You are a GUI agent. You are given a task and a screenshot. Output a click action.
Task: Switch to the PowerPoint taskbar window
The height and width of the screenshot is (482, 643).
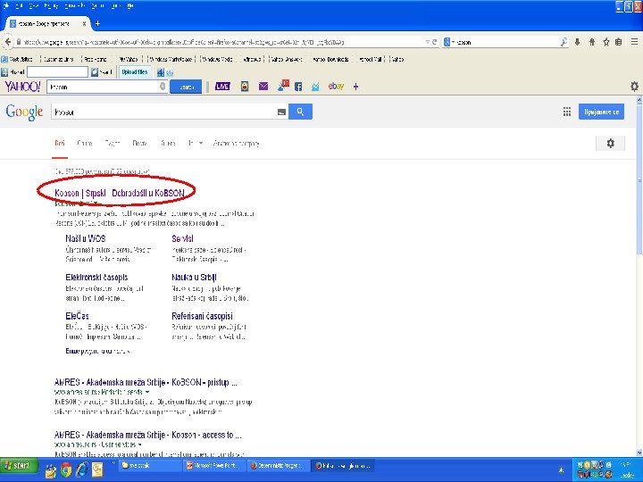point(215,466)
